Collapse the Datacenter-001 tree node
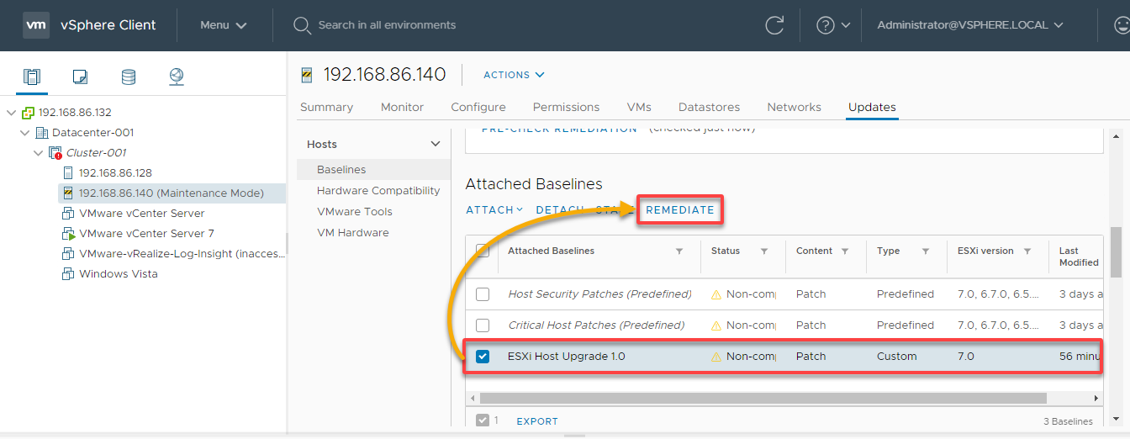 24,133
